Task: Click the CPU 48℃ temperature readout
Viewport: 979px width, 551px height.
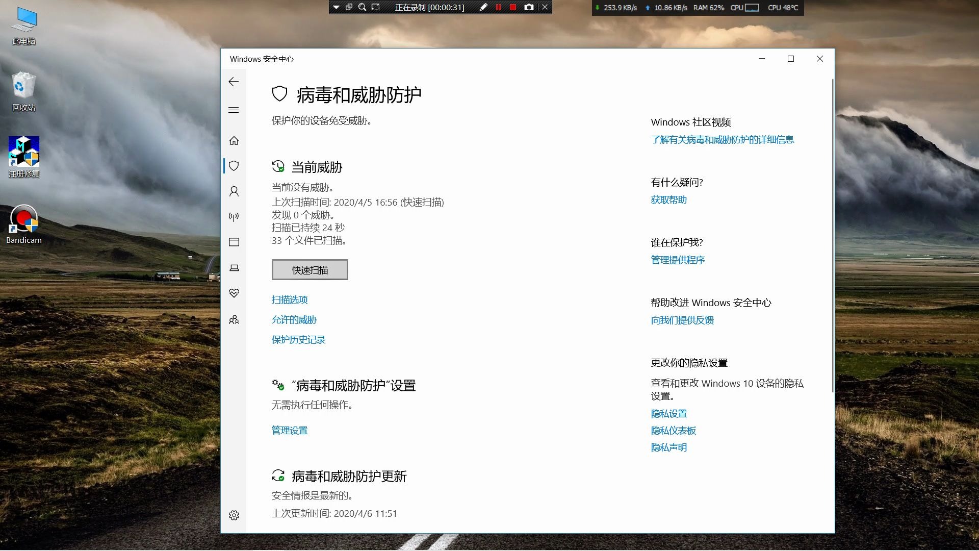Action: coord(783,8)
